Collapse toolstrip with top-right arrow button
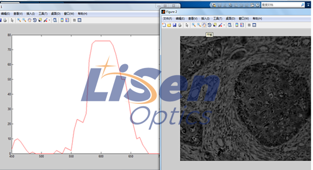 click(308, 5)
